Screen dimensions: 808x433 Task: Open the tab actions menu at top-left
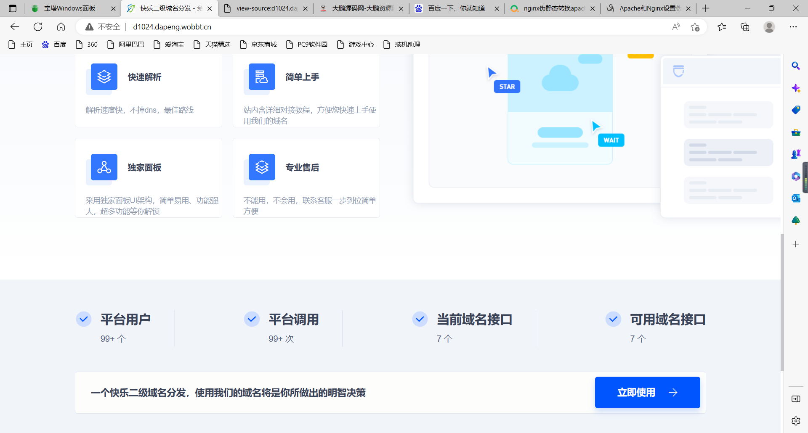point(12,8)
